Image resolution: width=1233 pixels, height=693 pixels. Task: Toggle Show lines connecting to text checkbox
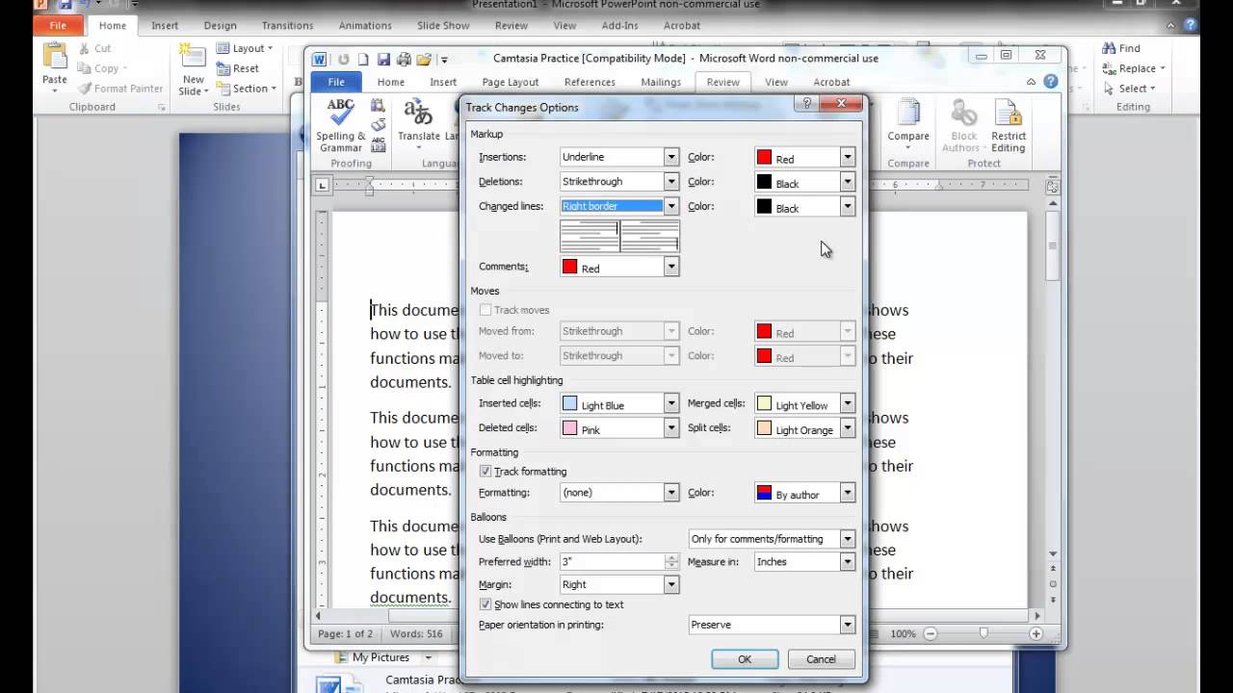click(x=485, y=604)
